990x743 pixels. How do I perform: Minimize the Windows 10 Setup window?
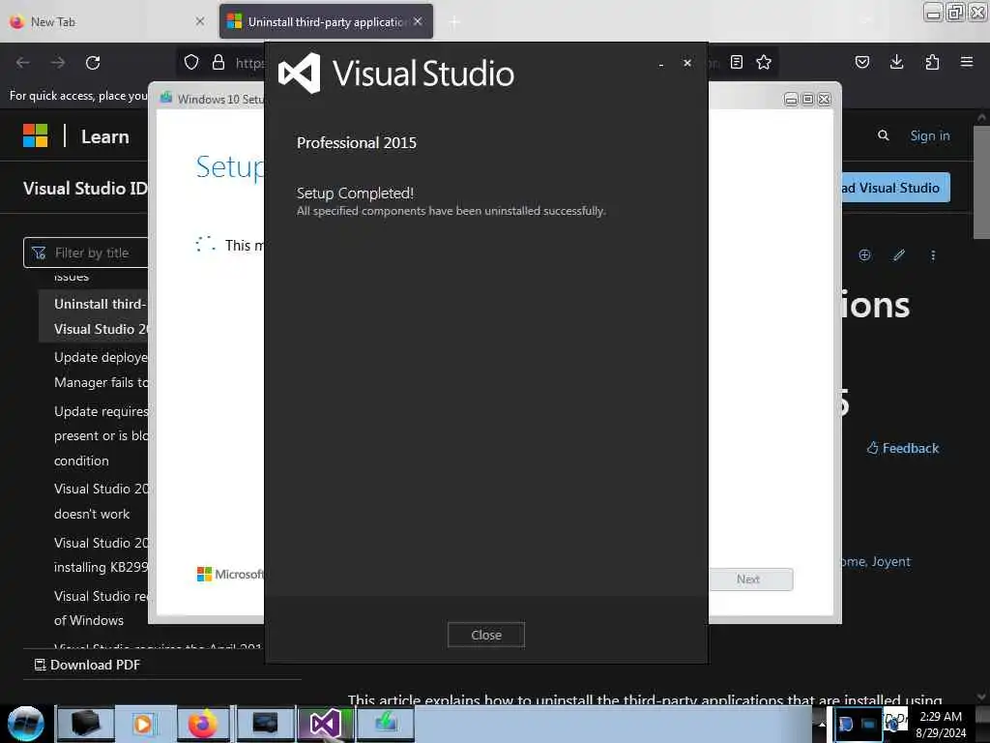[x=791, y=100]
